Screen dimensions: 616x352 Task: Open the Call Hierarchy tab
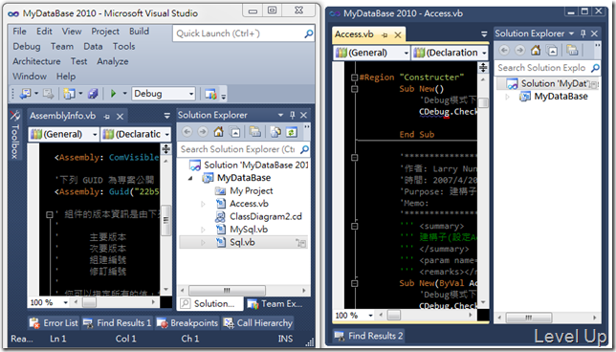(257, 323)
